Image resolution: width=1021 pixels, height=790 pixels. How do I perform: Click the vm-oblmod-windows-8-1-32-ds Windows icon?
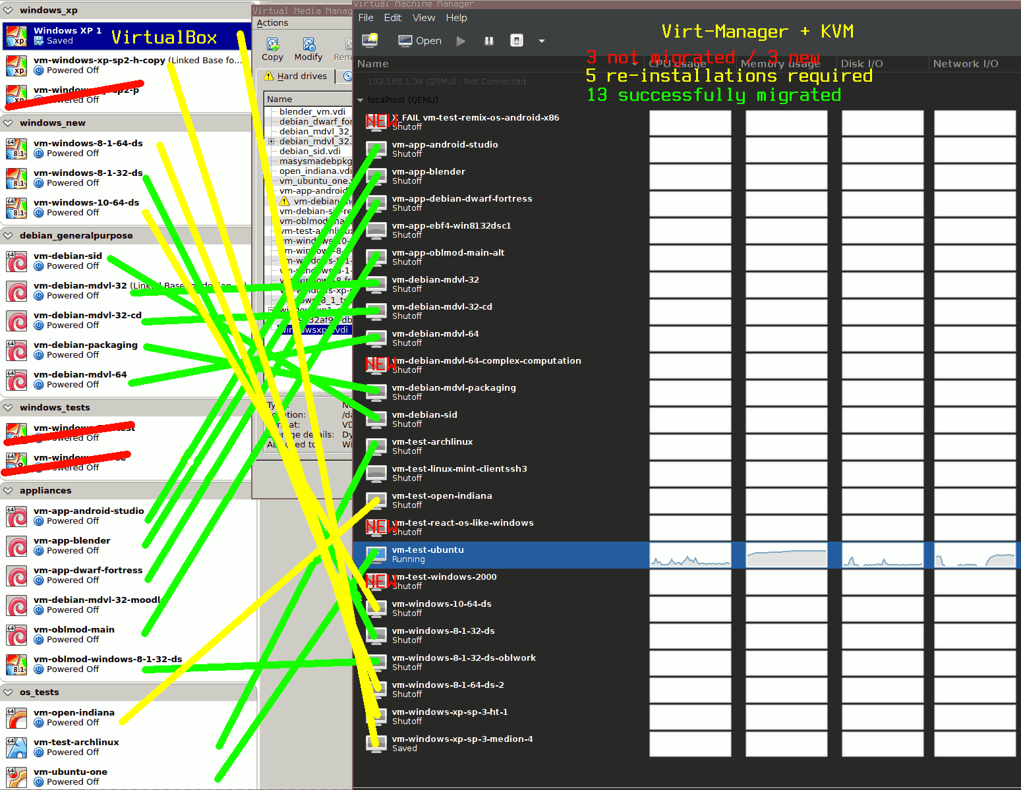pyautogui.click(x=16, y=664)
